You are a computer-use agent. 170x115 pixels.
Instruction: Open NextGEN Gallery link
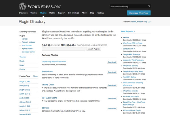(x=129, y=77)
